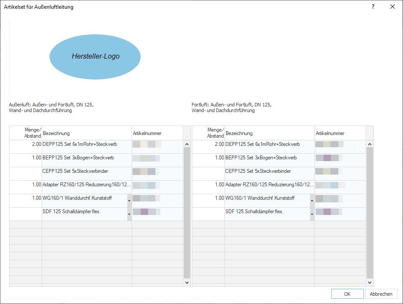Click the up arrow of right table scrollbar
403x304 pixels.
coord(370,144)
